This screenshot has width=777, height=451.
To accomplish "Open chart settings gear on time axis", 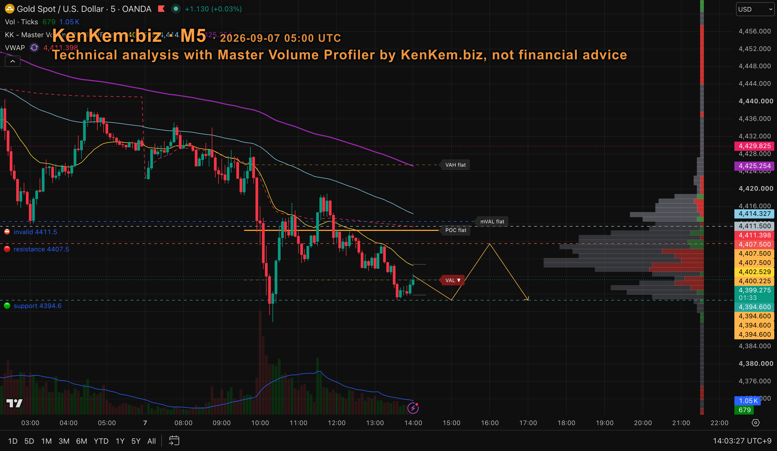I will pyautogui.click(x=755, y=423).
